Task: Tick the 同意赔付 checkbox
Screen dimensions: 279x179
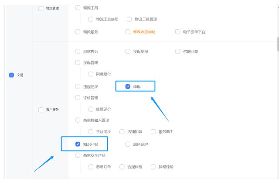Action: coord(91,74)
